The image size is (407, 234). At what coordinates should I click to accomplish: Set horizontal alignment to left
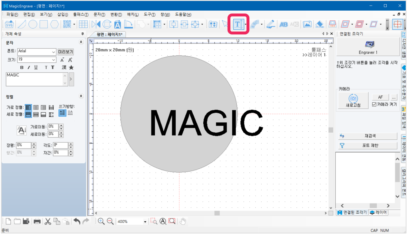point(28,107)
